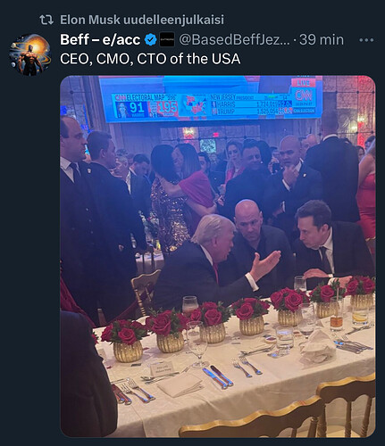This screenshot has width=385, height=446.
Task: Open the "Elon Musk uudelleenjulkaisi" repost link
Action: (x=142, y=20)
